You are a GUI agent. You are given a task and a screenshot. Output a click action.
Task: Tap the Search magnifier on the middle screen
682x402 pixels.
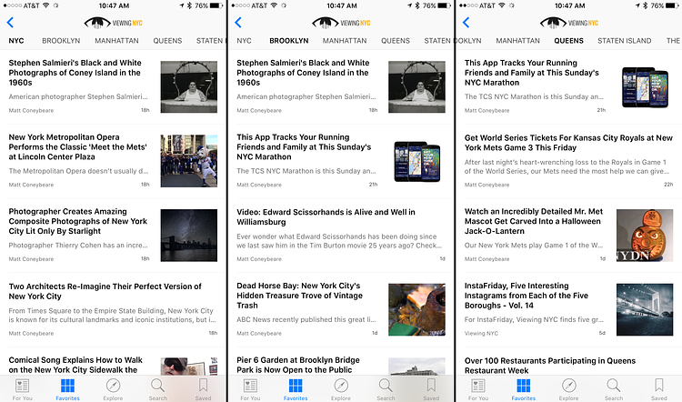[x=386, y=388]
